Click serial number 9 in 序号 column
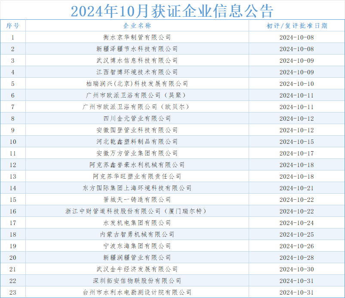This screenshot has height=298, width=345. click(x=13, y=130)
